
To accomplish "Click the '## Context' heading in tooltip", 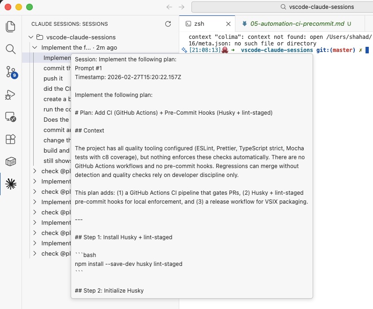I will (89, 131).
